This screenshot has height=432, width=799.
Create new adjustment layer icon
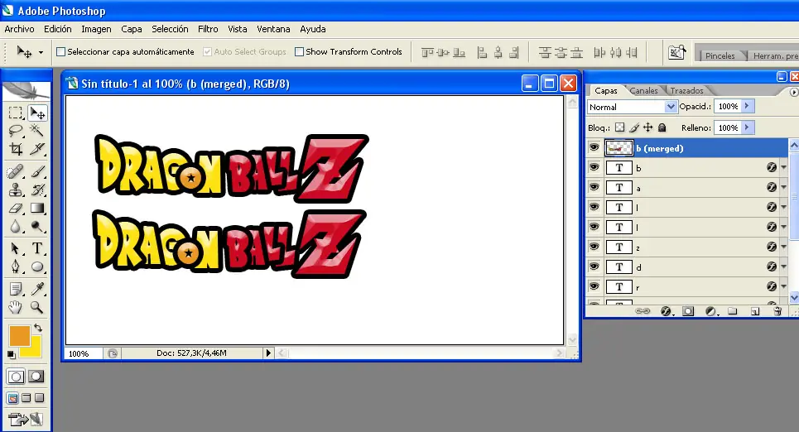click(711, 311)
